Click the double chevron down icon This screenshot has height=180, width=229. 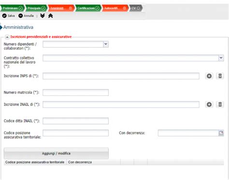pyautogui.click(x=43, y=16)
